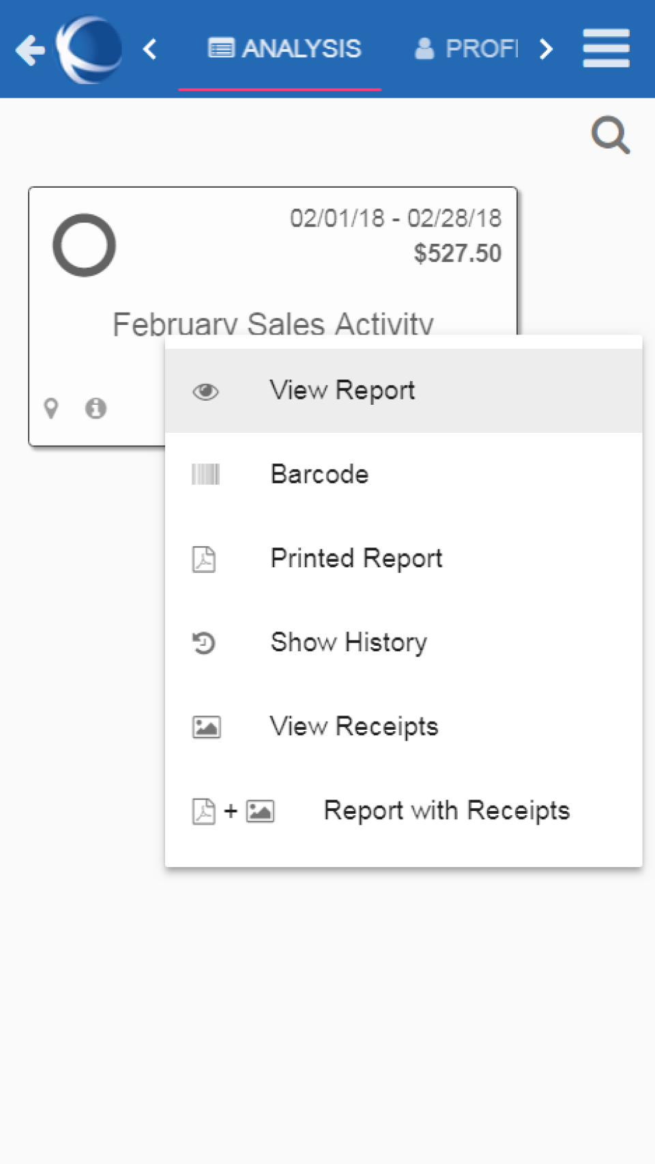Viewport: 655px width, 1164px height.
Task: Select Show History from the menu
Action: click(x=349, y=642)
